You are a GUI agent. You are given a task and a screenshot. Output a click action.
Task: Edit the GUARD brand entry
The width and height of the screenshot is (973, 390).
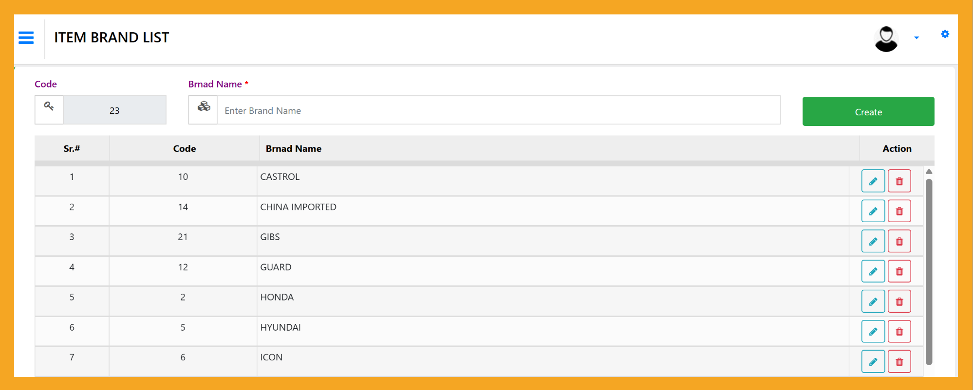click(x=873, y=272)
